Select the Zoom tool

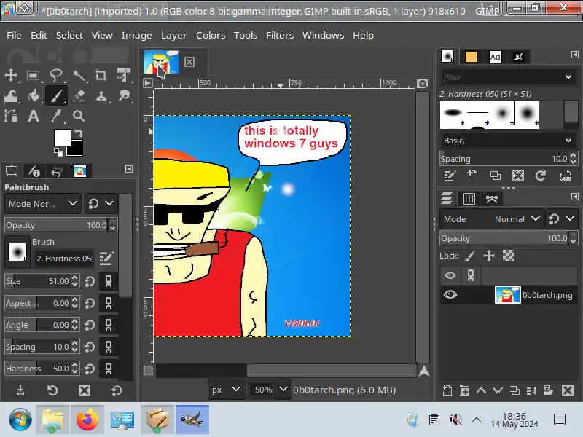coord(79,116)
